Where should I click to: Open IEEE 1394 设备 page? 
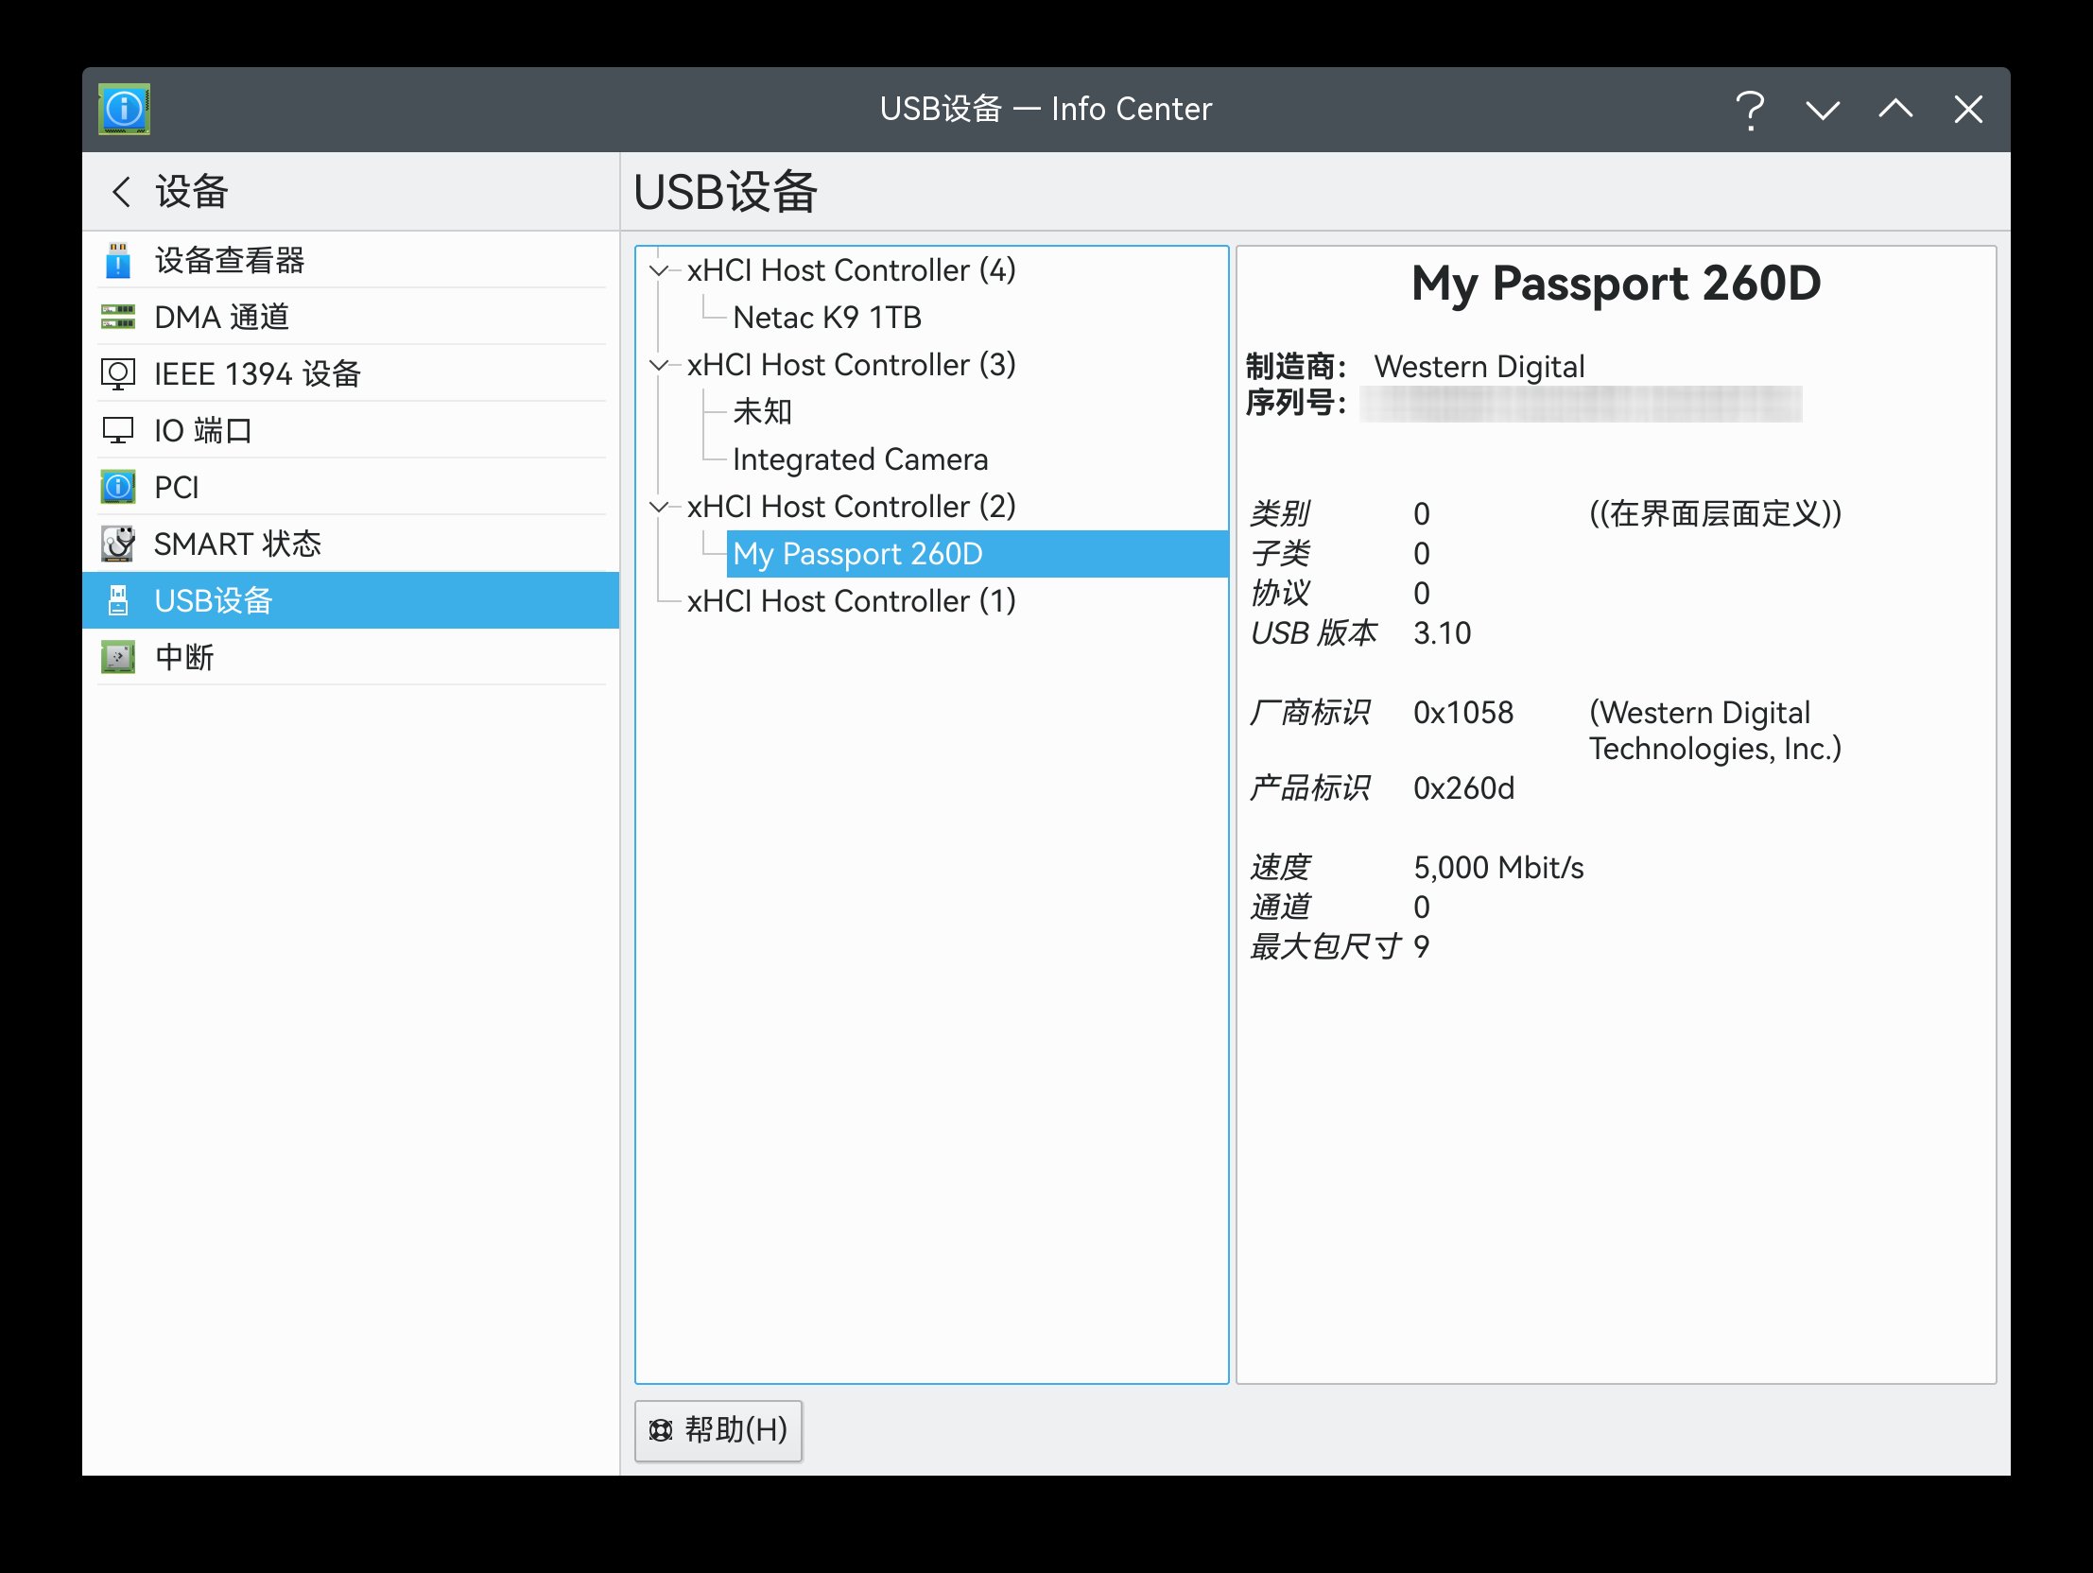point(351,373)
